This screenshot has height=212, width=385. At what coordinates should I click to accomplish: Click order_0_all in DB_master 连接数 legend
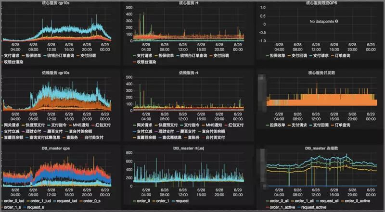point(279,201)
